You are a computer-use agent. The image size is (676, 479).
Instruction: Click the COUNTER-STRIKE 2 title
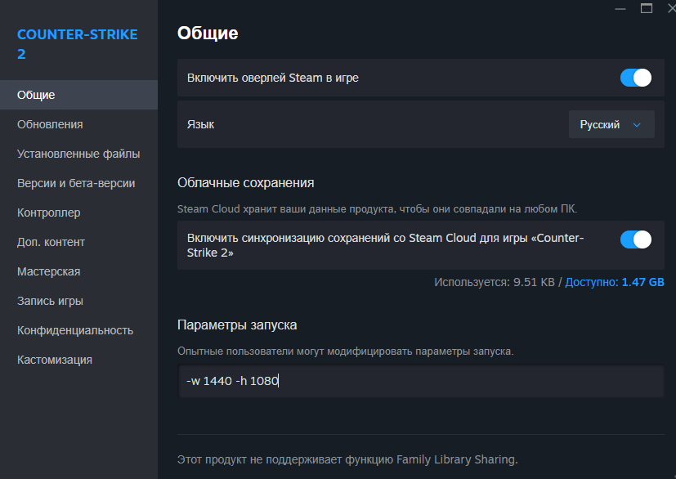coord(77,44)
